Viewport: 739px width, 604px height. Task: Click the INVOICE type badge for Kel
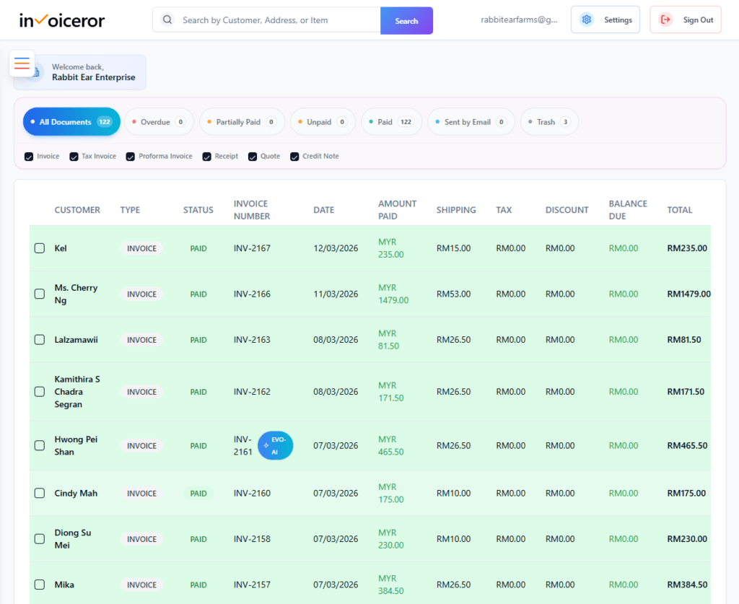pos(141,248)
